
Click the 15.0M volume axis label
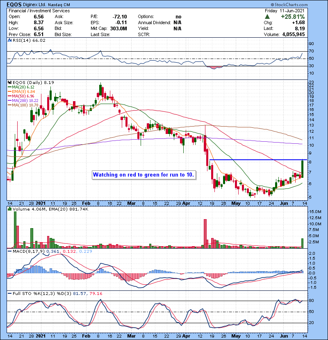(x=315, y=211)
